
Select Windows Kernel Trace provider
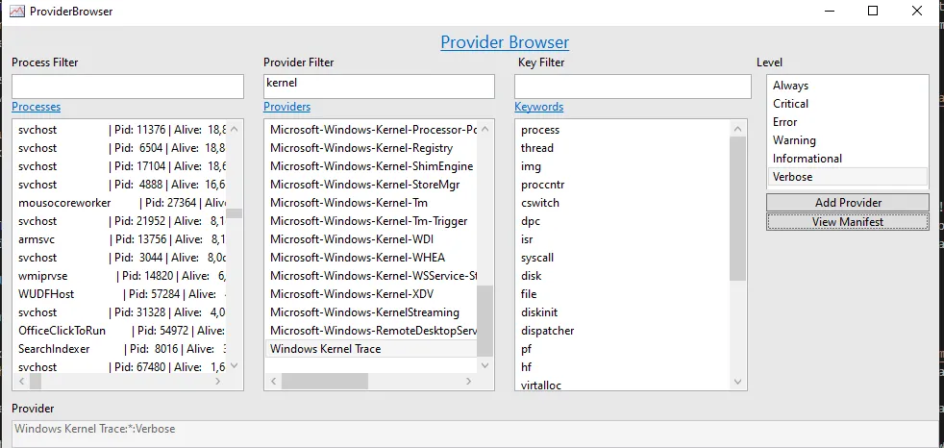[371, 349]
